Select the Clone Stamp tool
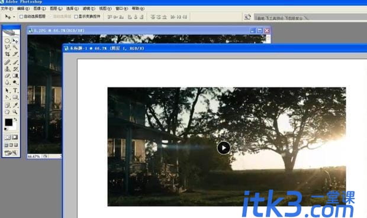 [x=8, y=69]
